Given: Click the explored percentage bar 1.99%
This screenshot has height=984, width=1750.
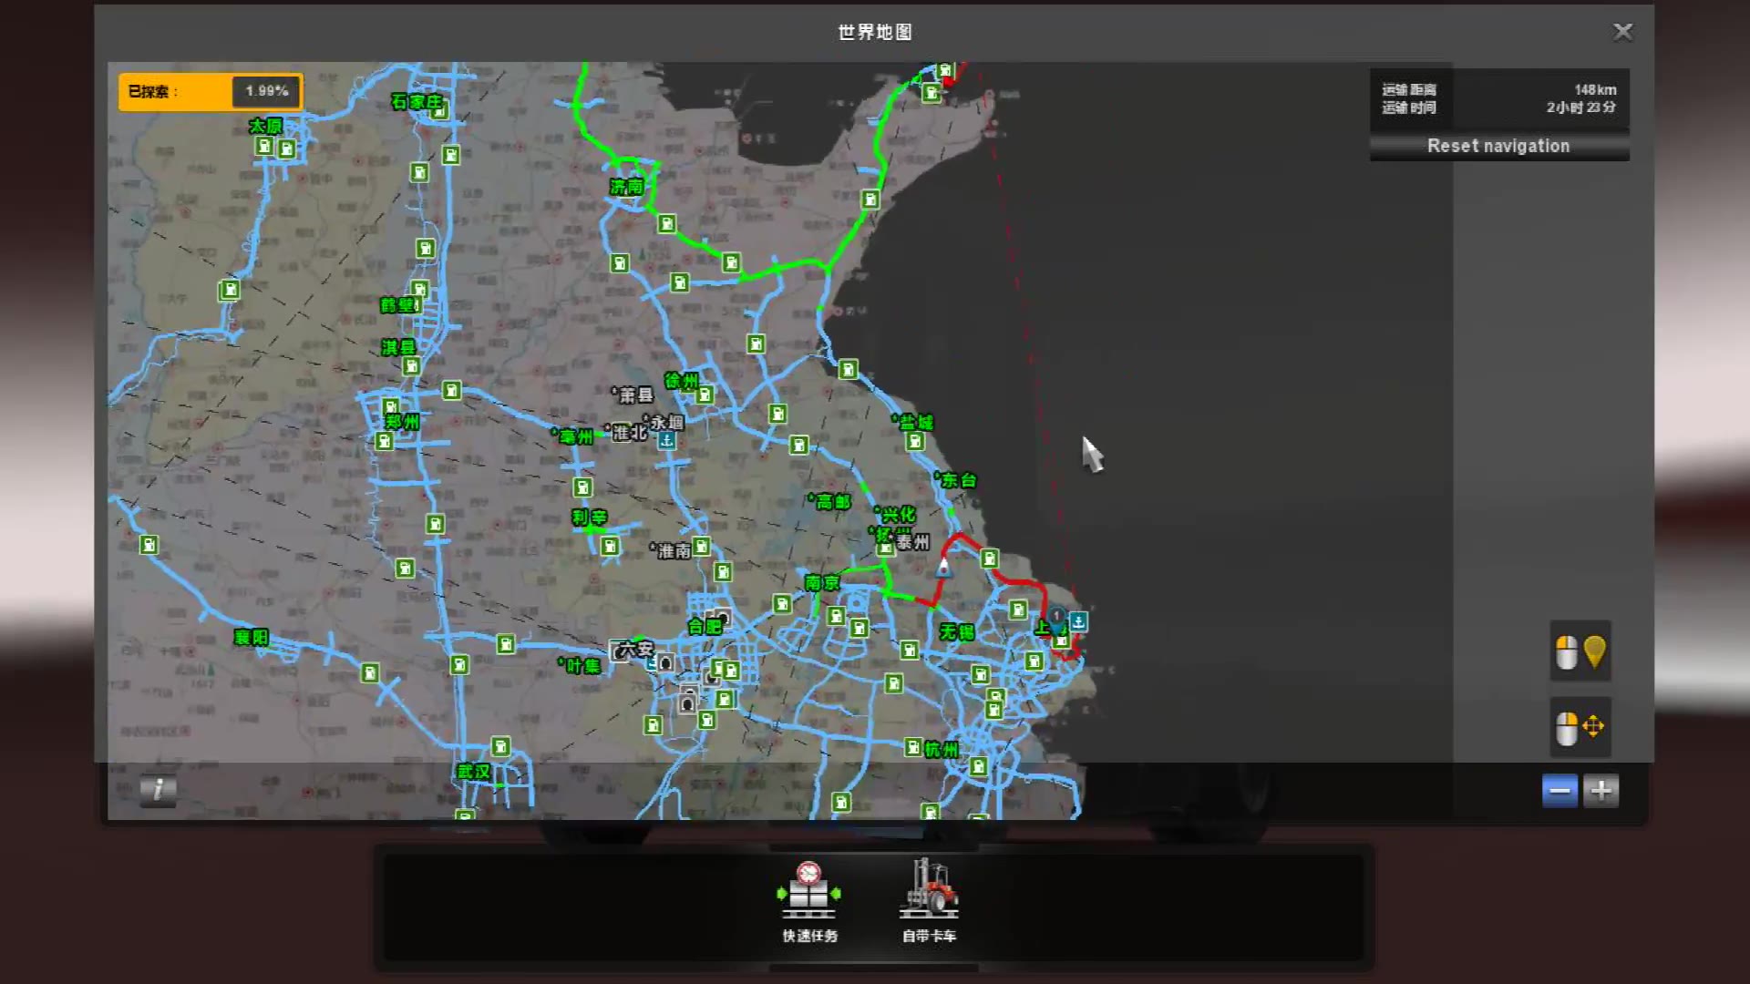Looking at the screenshot, I should tap(211, 91).
